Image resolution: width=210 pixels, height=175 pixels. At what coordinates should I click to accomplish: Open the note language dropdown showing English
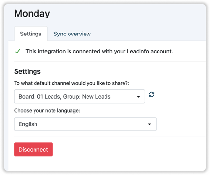point(85,124)
